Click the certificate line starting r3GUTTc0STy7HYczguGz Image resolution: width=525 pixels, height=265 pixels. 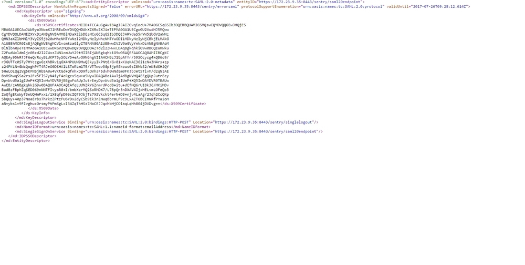[85, 62]
